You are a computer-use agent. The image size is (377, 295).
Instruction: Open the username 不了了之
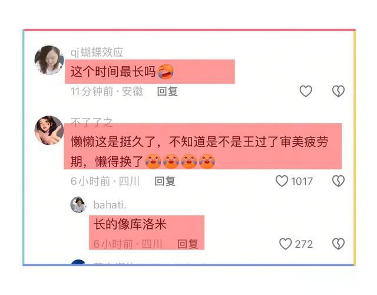[x=92, y=123]
